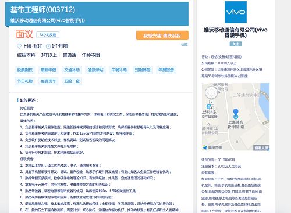Click the map pan compass control
This screenshot has width=291, height=213.
(211, 92)
